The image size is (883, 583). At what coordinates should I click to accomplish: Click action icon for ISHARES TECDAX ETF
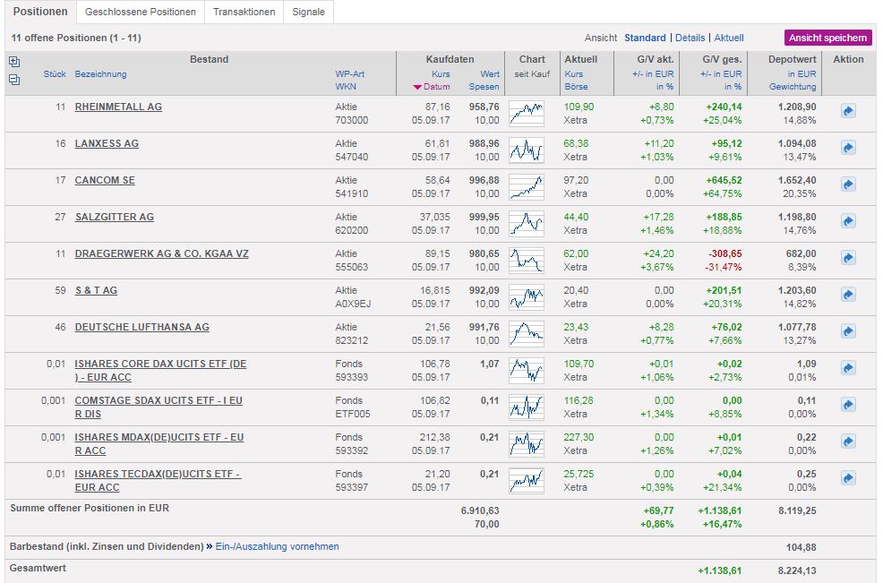pos(848,478)
